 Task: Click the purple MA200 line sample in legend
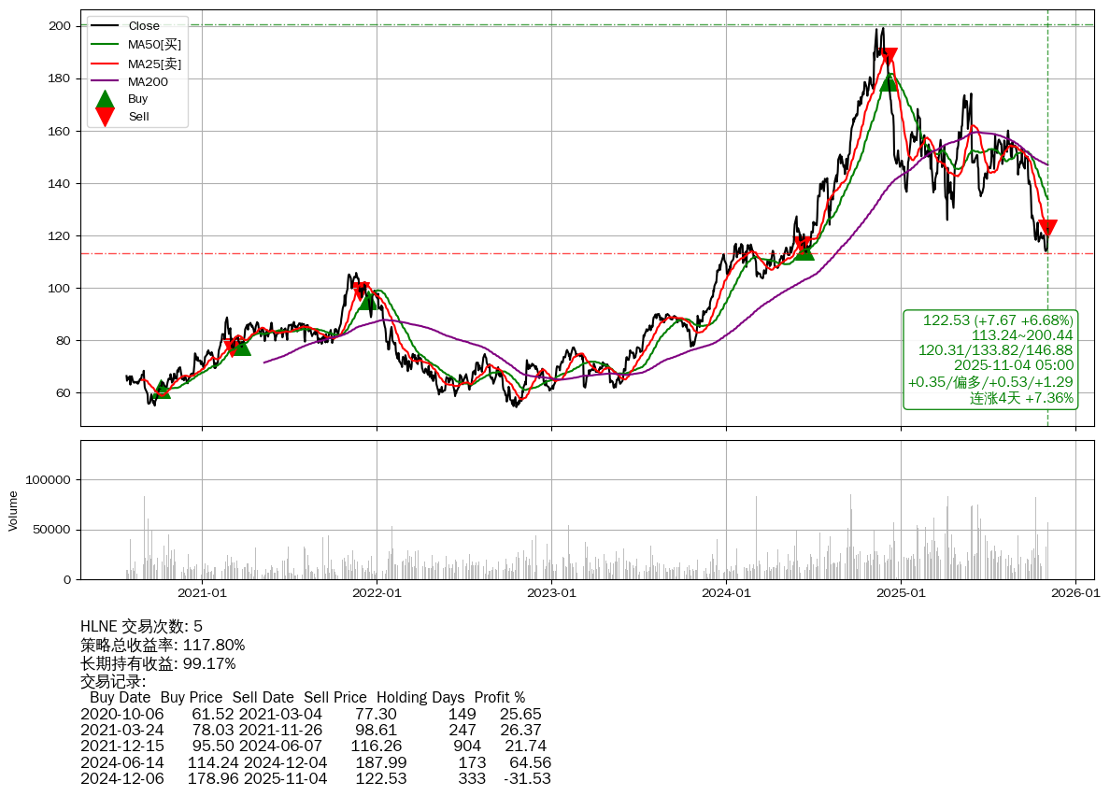point(106,81)
